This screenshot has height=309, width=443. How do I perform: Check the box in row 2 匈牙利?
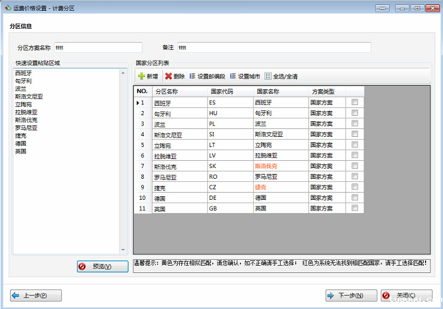coord(355,113)
